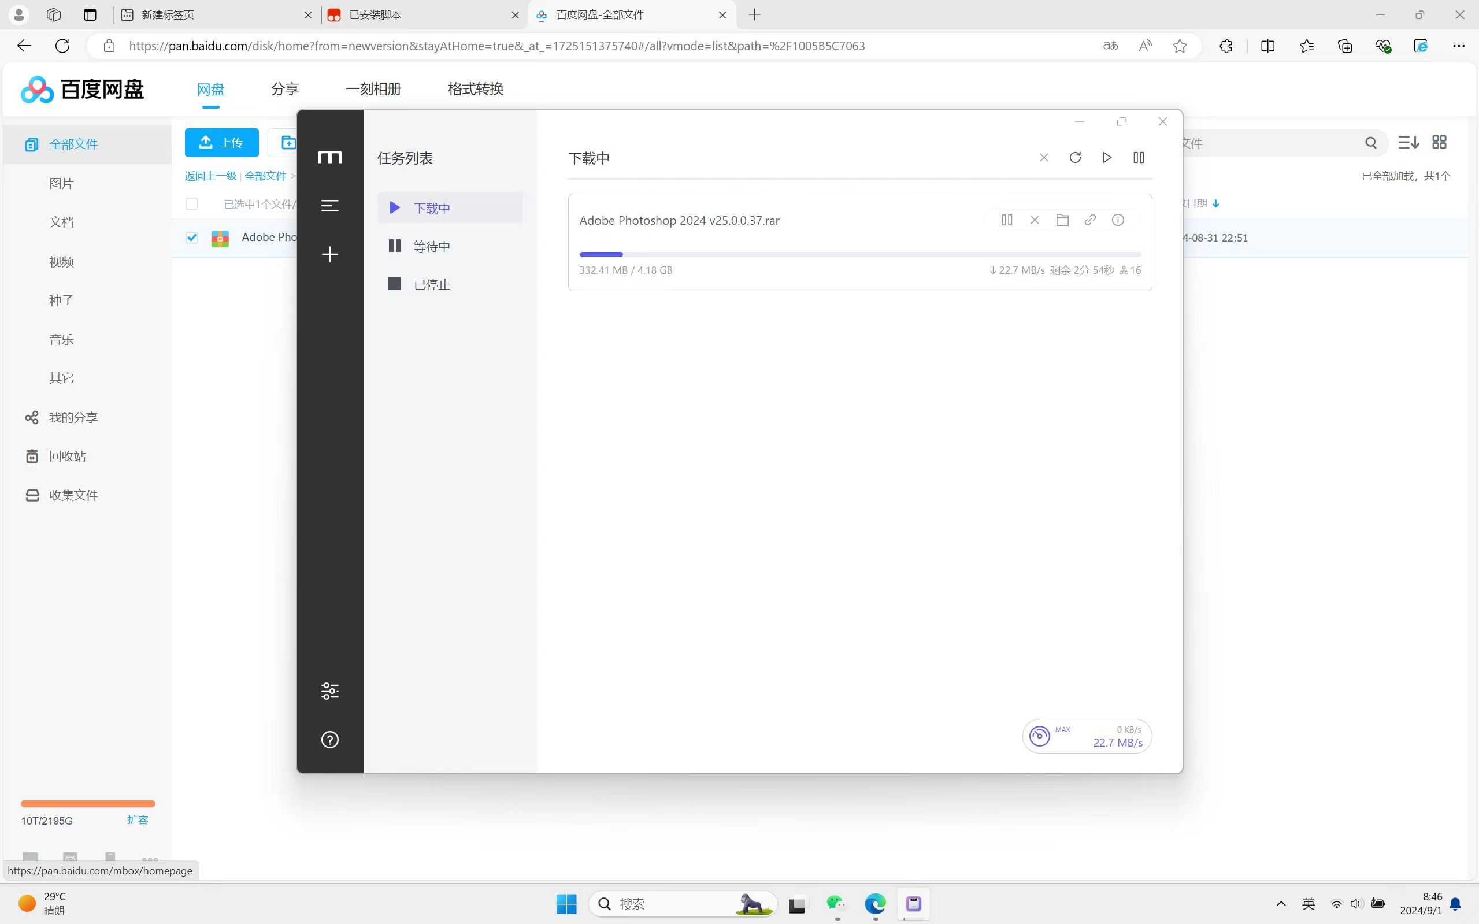Click the Motrix logo in sidebar
Screen dimensions: 1479x924
coord(329,158)
